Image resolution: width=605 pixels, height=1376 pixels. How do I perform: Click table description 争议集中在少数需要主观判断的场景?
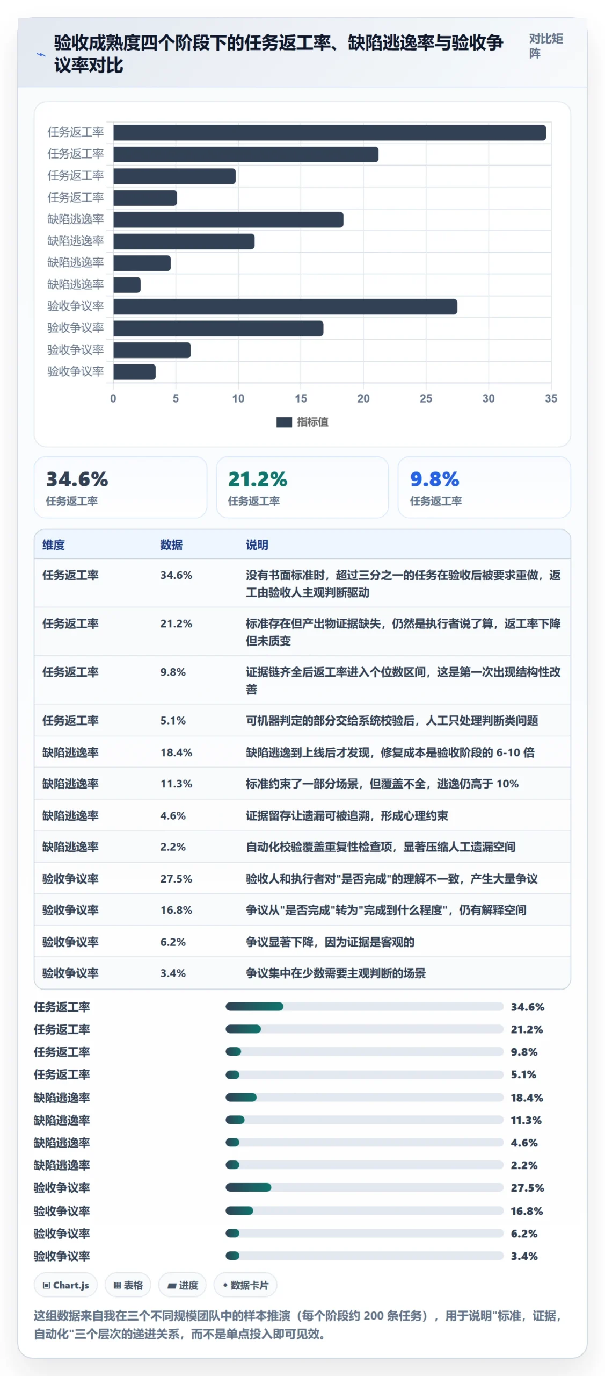pos(336,973)
